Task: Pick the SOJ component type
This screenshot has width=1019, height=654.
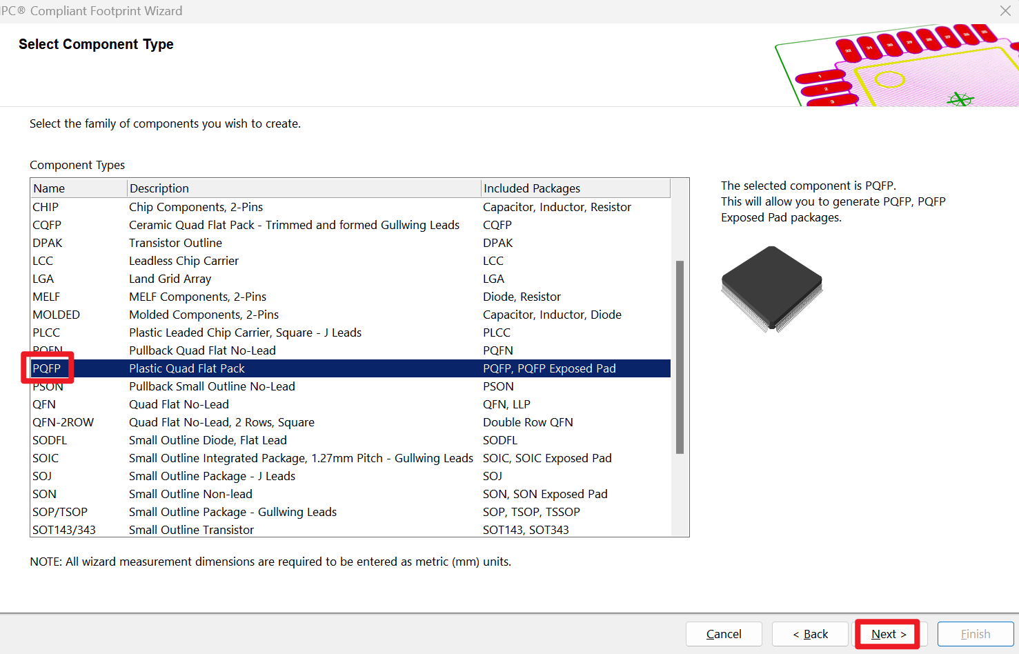Action: click(x=350, y=476)
